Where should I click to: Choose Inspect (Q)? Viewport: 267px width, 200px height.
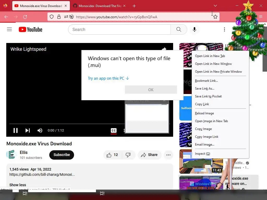(220, 154)
